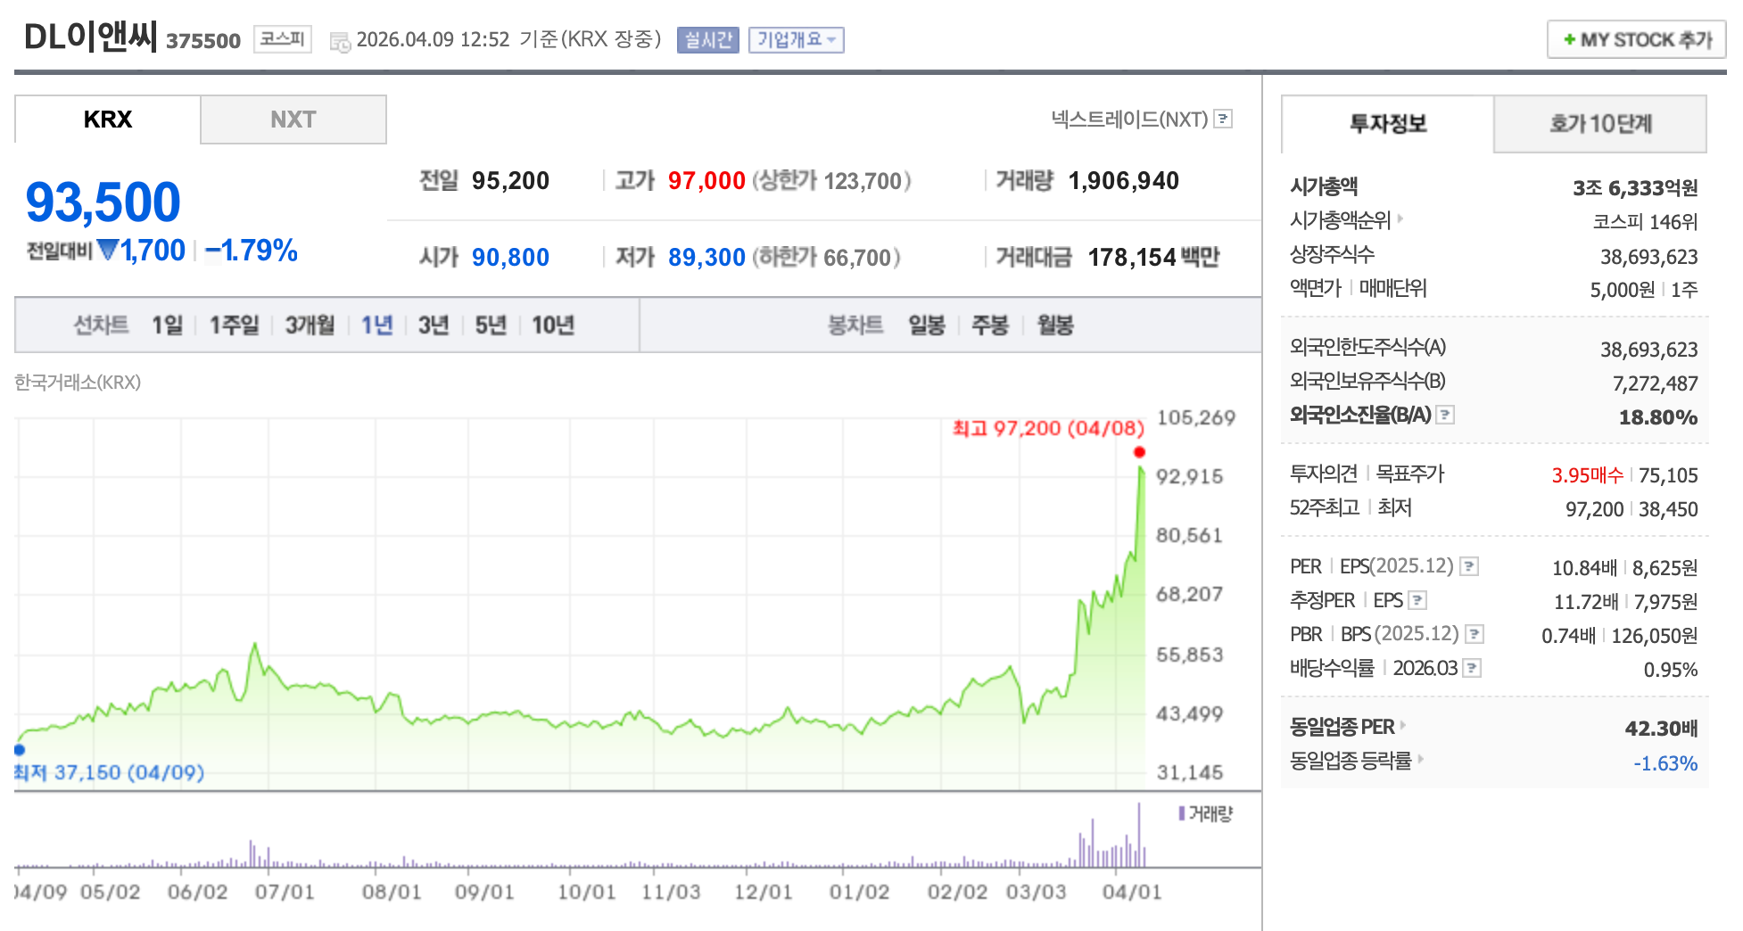Click the stock code 375500
The width and height of the screenshot is (1743, 931).
point(203,41)
